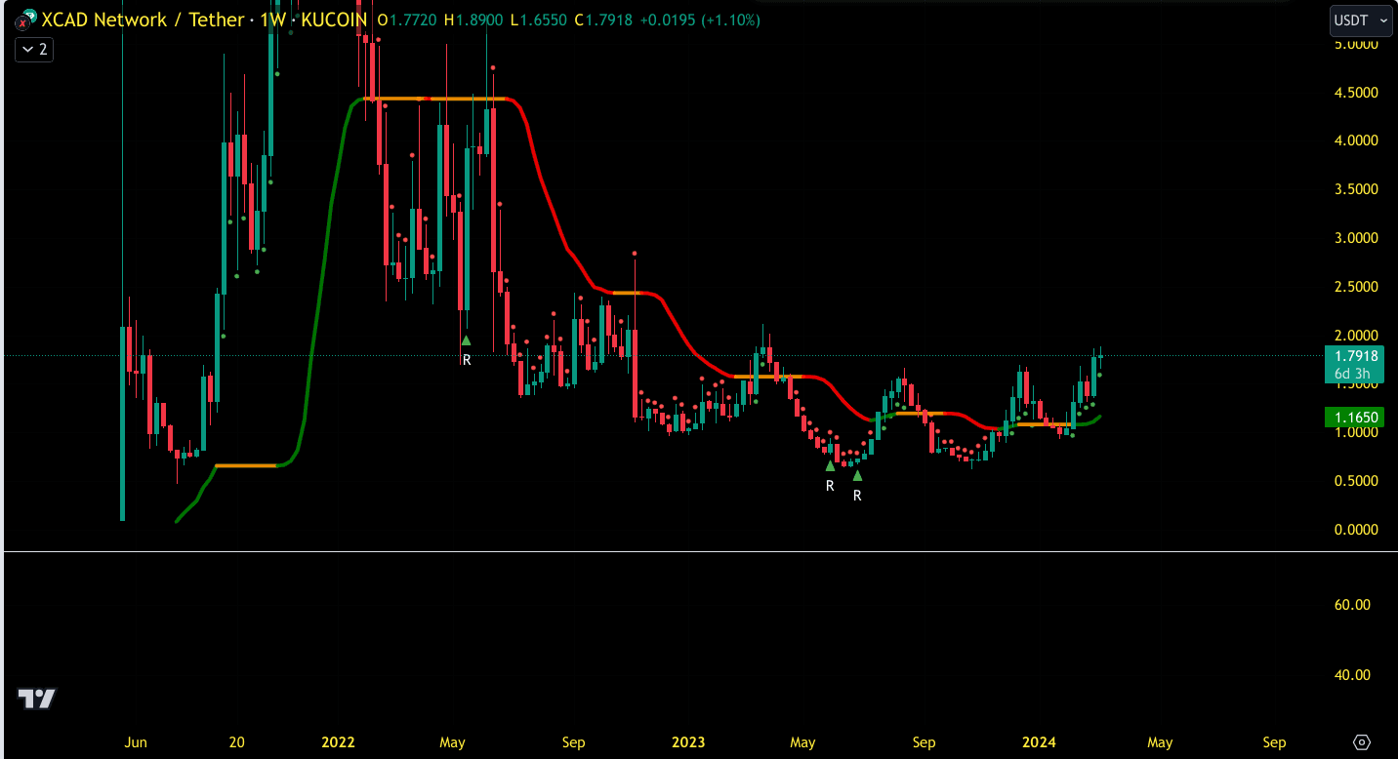Click the Jun label on time axis
This screenshot has width=1398, height=759.
click(x=136, y=742)
